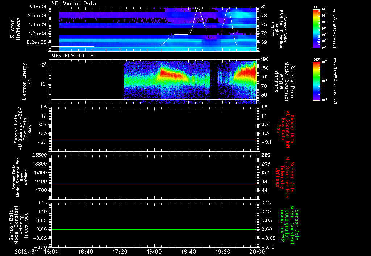This screenshot has height=256, width=371.
Task: Click the '14100' scanner position tick
Action: tap(39, 172)
